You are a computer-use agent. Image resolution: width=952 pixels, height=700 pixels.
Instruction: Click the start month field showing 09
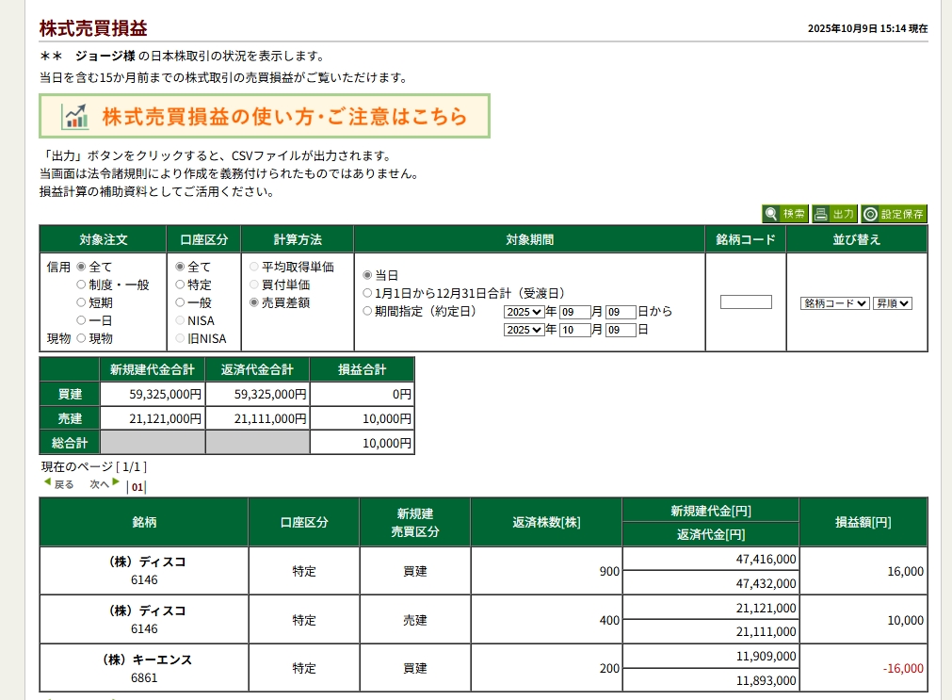coord(574,312)
